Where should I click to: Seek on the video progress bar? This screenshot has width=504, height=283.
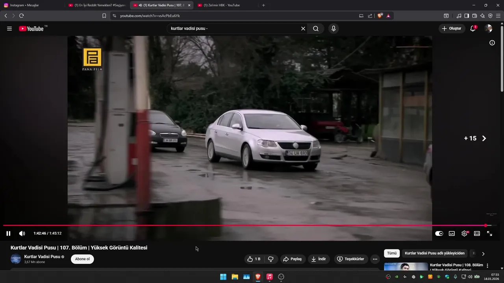tap(250, 226)
